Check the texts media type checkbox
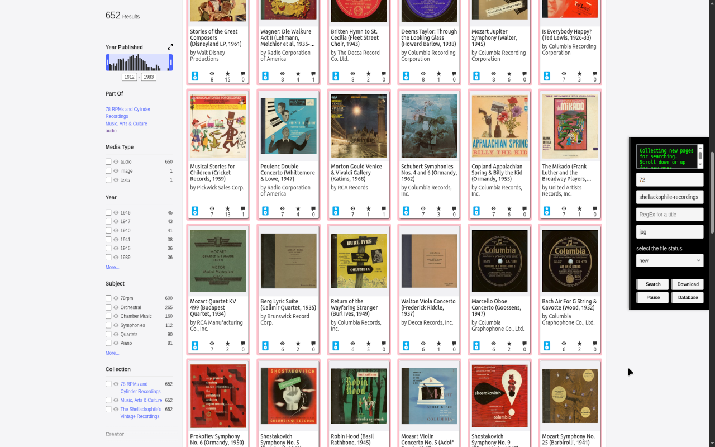This screenshot has width=715, height=447. tap(108, 179)
